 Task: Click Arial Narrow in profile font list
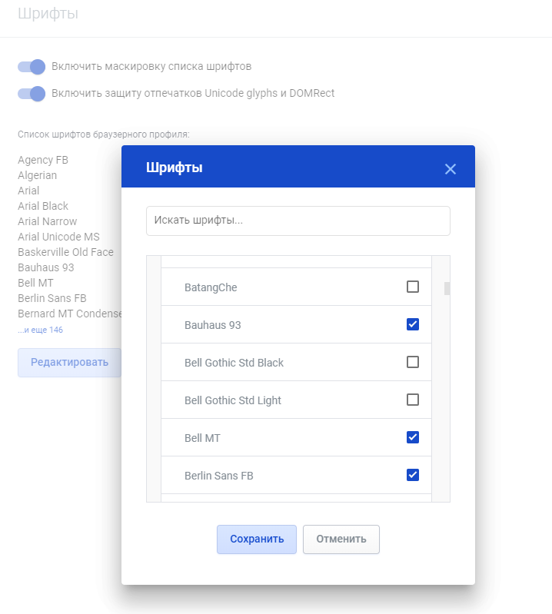point(48,221)
